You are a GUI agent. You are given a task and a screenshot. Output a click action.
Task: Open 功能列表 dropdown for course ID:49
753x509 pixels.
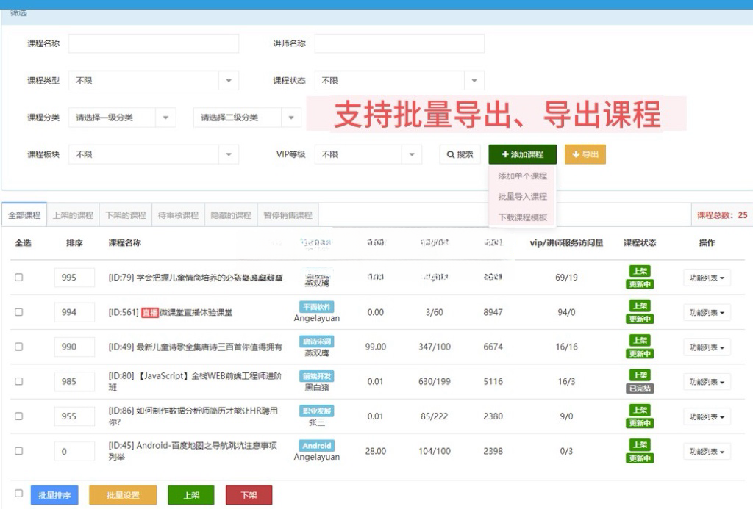707,347
